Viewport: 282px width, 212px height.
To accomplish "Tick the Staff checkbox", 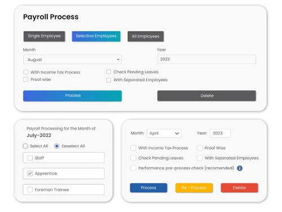I will pyautogui.click(x=30, y=158).
